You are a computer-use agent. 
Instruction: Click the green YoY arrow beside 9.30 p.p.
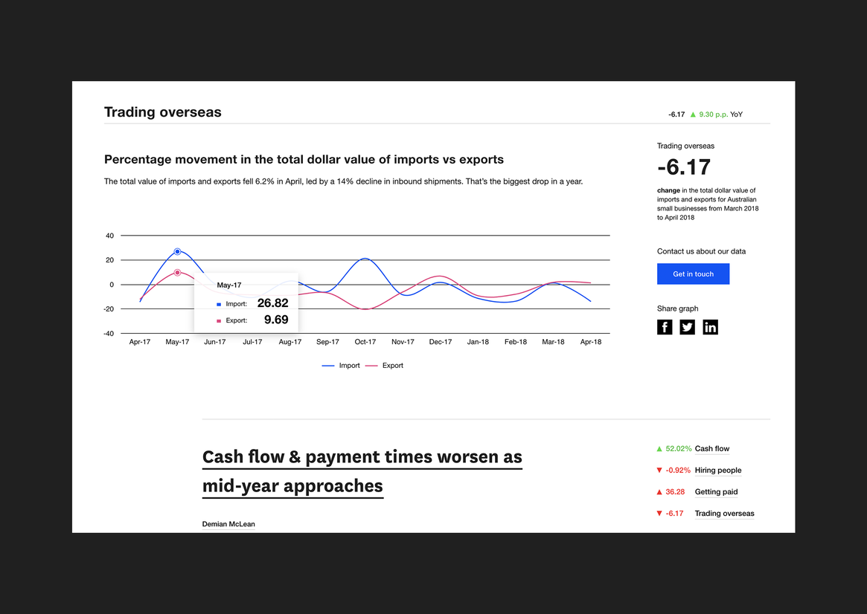coord(693,114)
